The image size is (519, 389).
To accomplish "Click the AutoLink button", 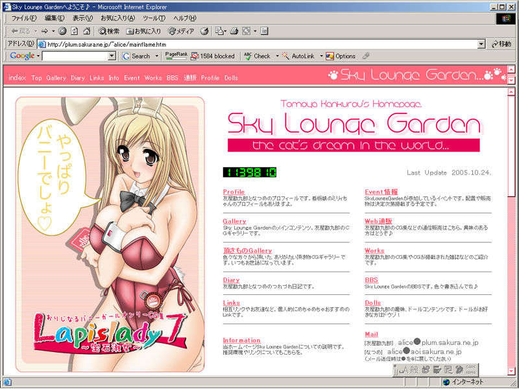I will coord(298,56).
